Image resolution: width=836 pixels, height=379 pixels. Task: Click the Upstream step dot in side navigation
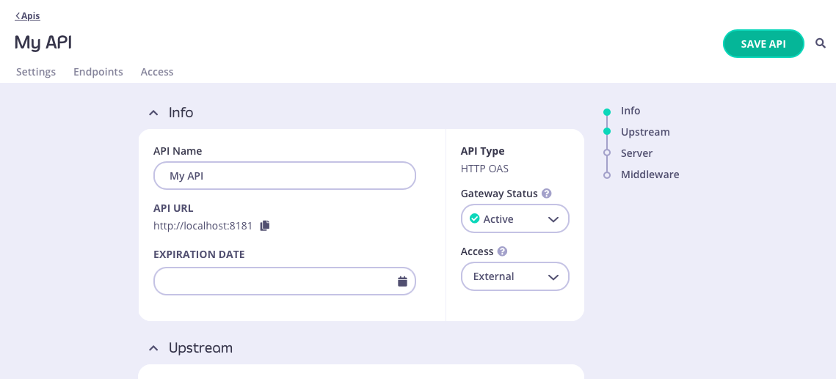607,132
